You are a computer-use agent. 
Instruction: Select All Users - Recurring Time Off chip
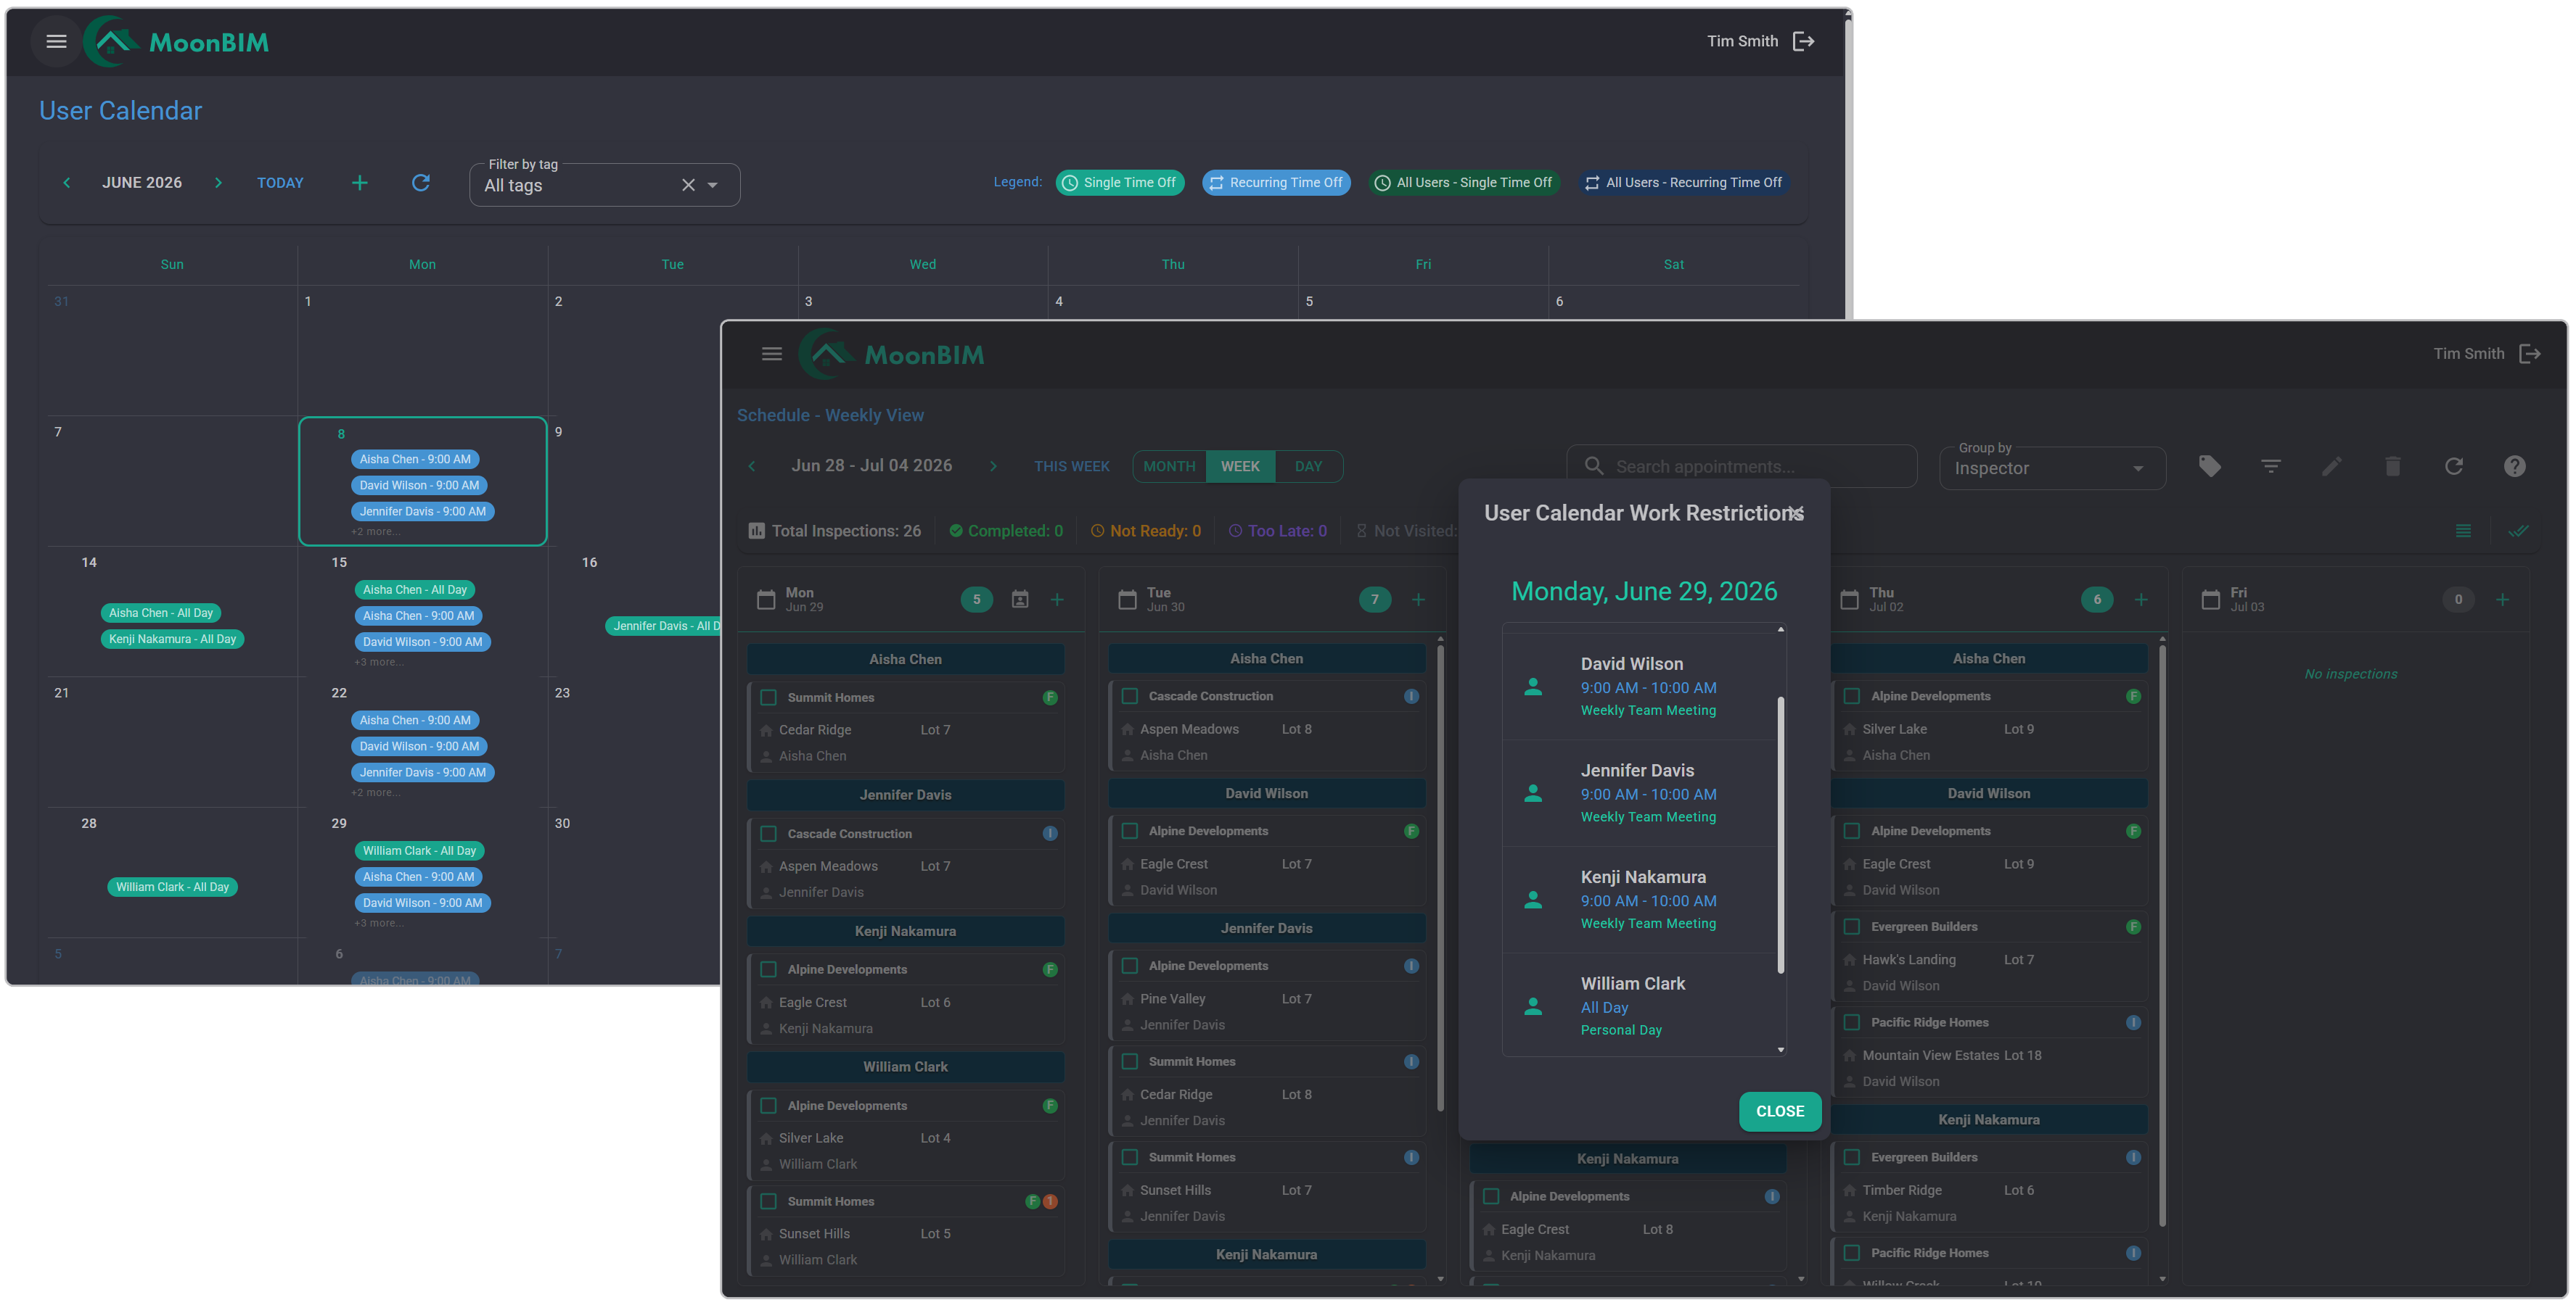click(1684, 183)
